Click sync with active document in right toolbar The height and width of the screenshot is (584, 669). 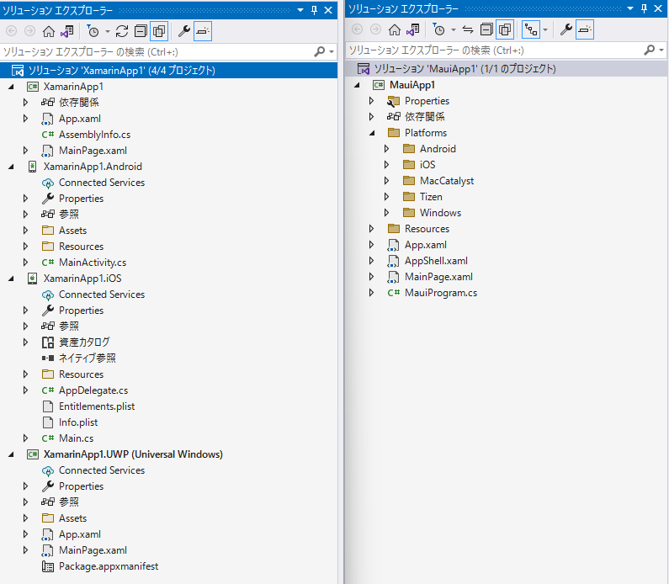pos(468,29)
